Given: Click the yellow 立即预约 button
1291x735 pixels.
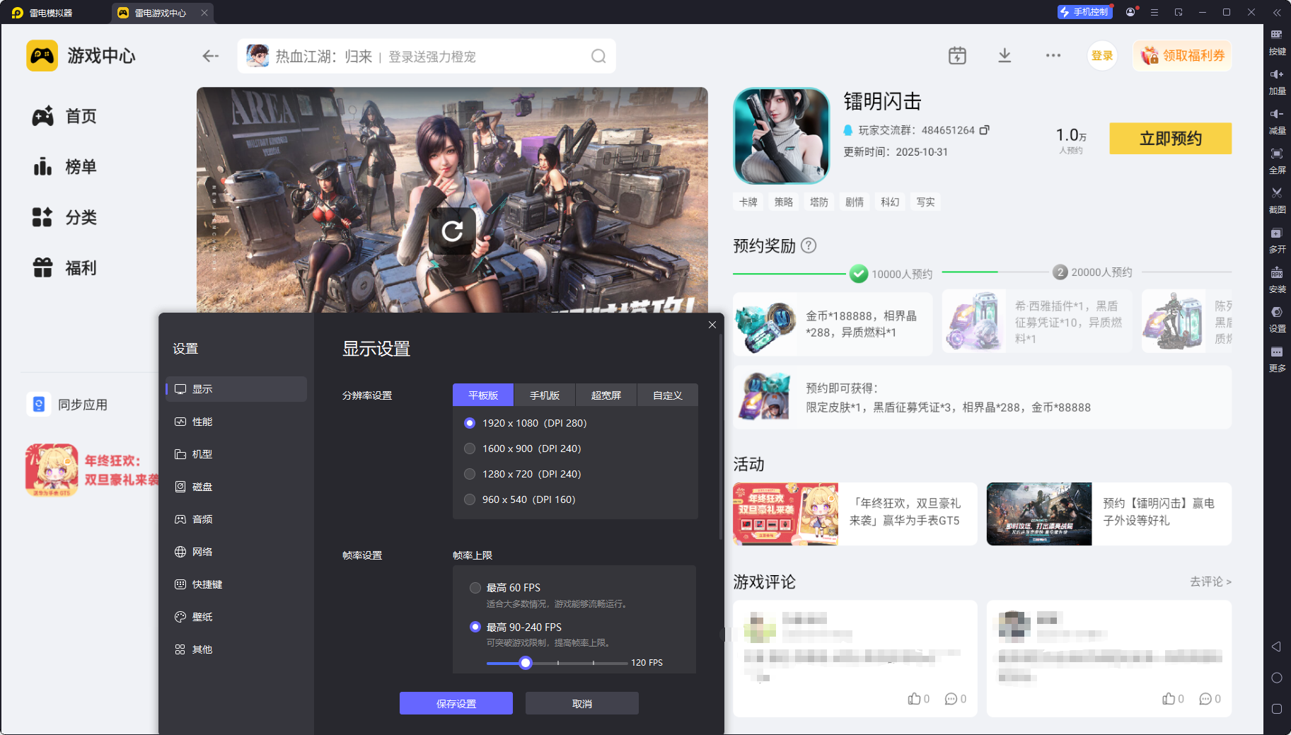Looking at the screenshot, I should (x=1171, y=139).
